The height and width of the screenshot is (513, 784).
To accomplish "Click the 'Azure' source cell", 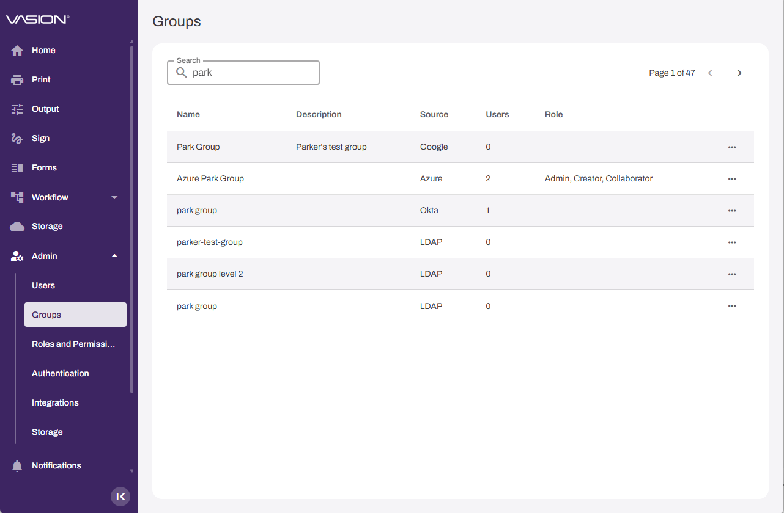I will pos(431,179).
